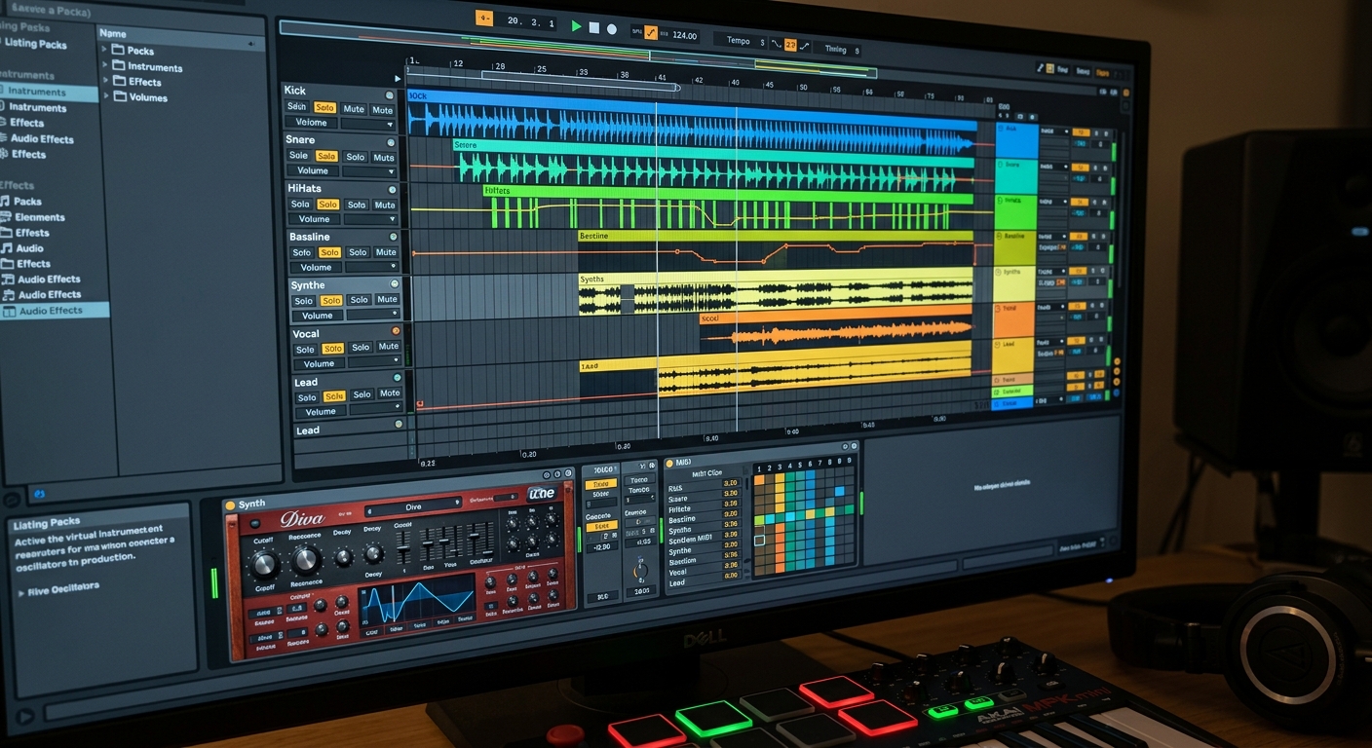Click the u-he logo on Diva synth
Image resolution: width=1372 pixels, height=748 pixels.
[x=541, y=493]
